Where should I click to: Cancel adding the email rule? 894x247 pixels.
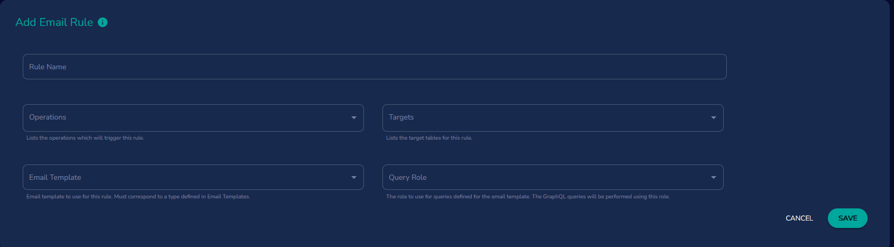799,218
